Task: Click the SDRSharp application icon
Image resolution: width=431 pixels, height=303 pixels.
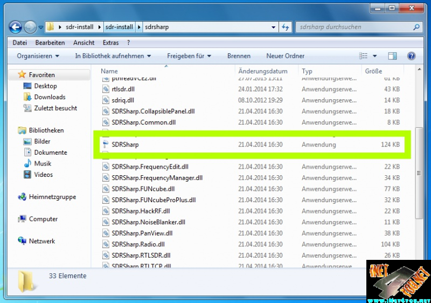Action: point(106,144)
